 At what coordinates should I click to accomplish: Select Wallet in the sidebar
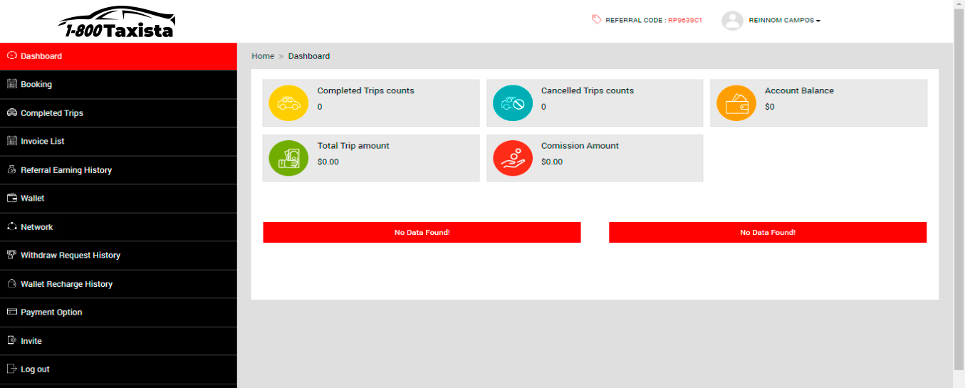(x=118, y=198)
